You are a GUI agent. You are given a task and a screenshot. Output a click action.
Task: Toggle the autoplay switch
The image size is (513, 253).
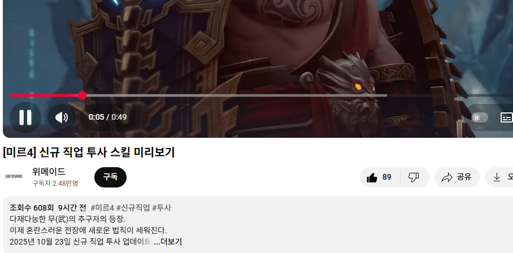pos(479,117)
